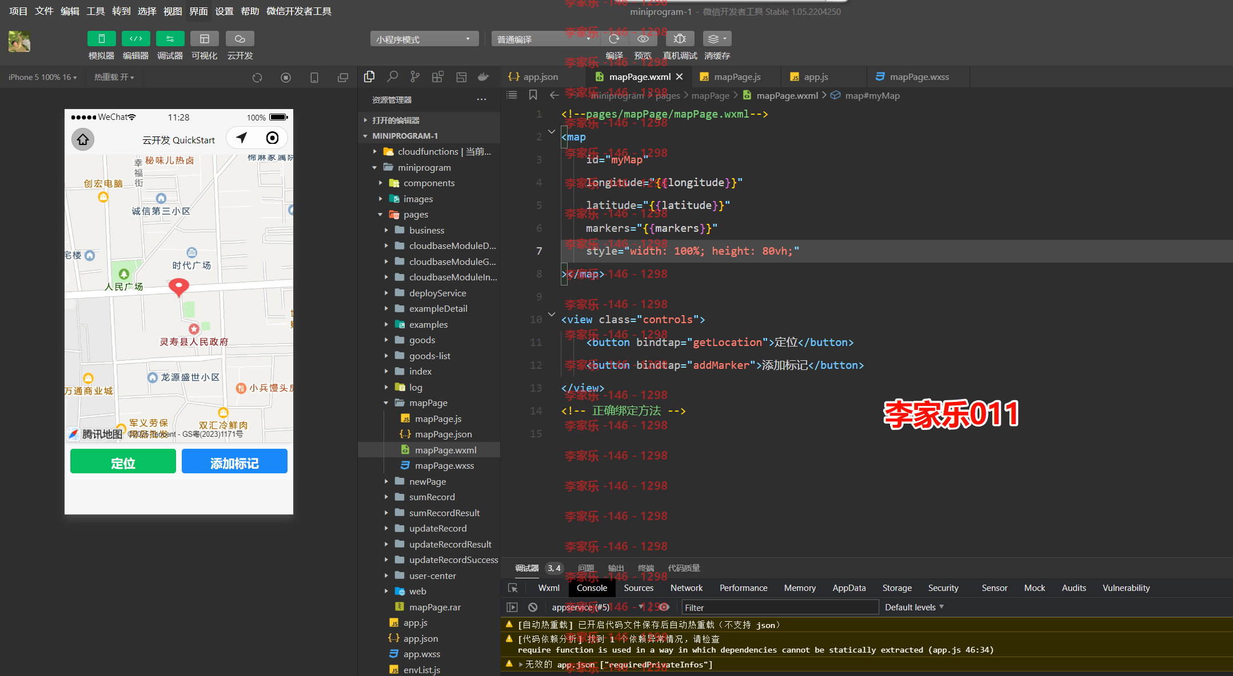Open the 问题 panel tab
Viewport: 1233px width, 676px height.
tap(585, 568)
